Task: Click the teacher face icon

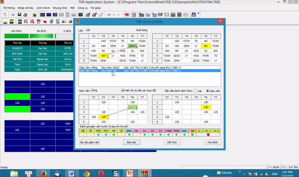Action: pyautogui.click(x=39, y=22)
